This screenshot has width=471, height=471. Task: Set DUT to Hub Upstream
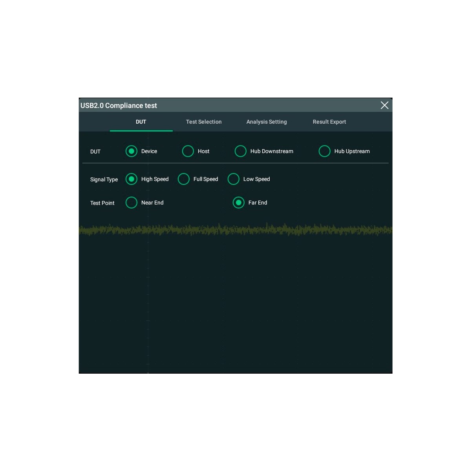(x=325, y=151)
